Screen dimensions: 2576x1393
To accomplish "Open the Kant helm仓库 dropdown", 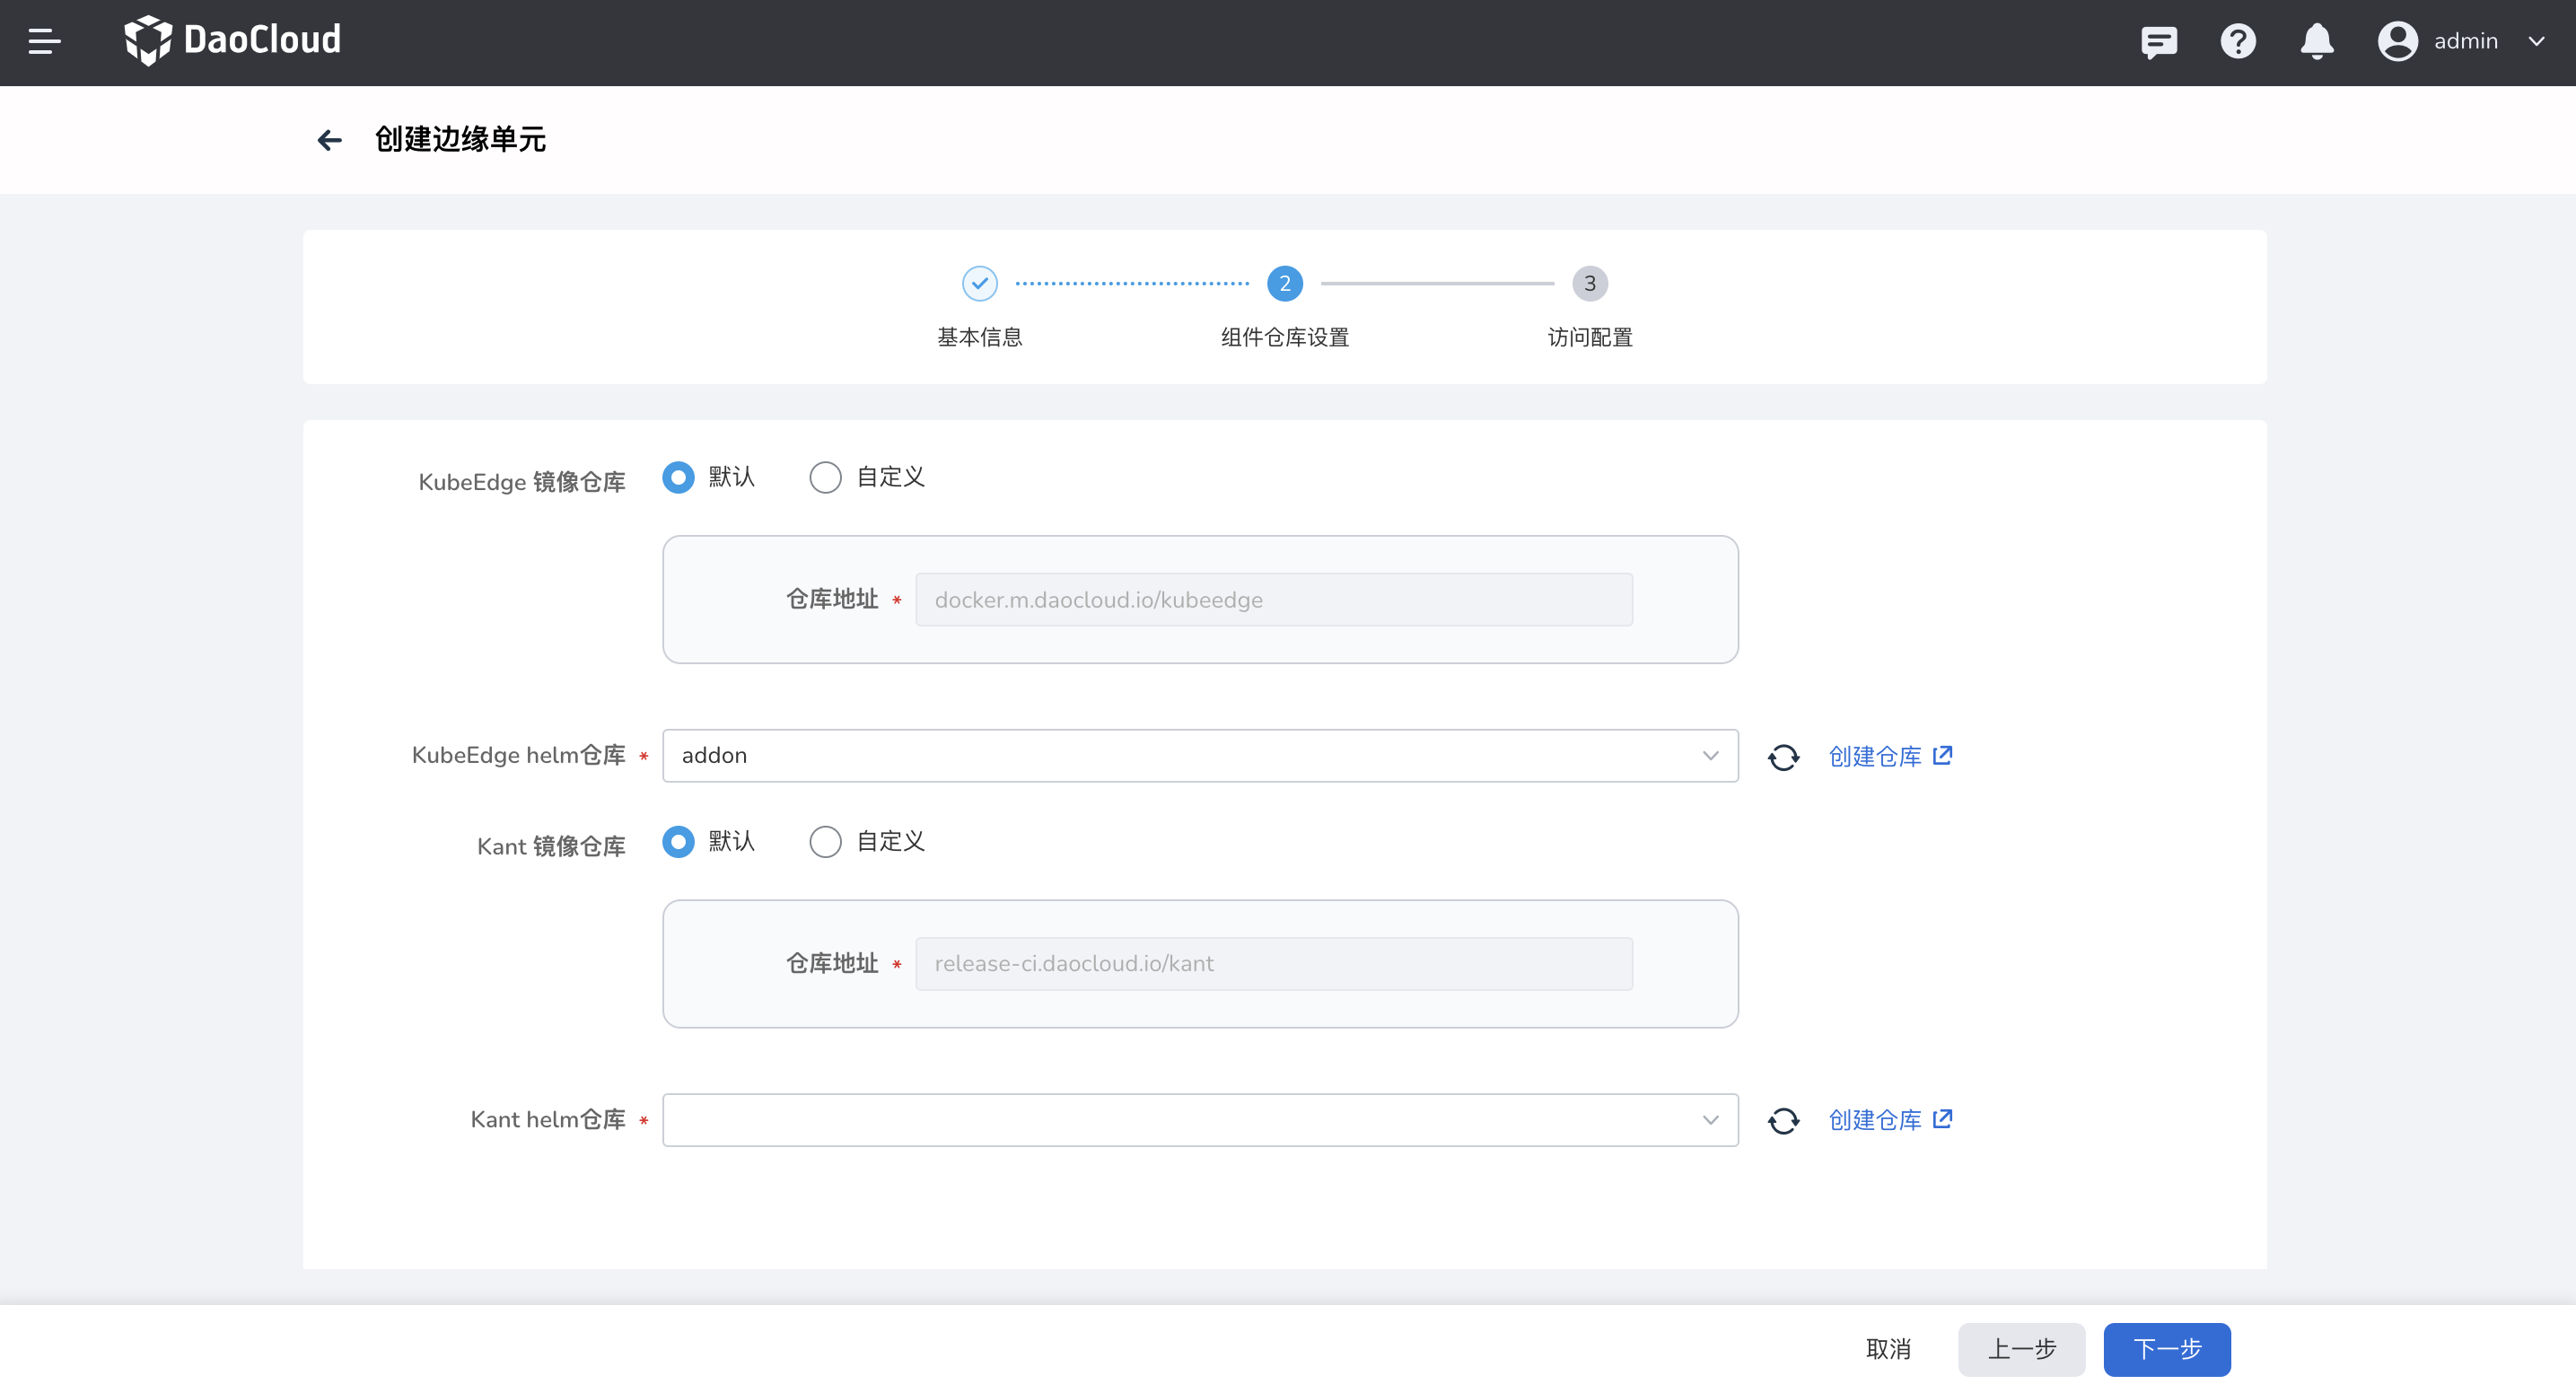I will 1199,1120.
